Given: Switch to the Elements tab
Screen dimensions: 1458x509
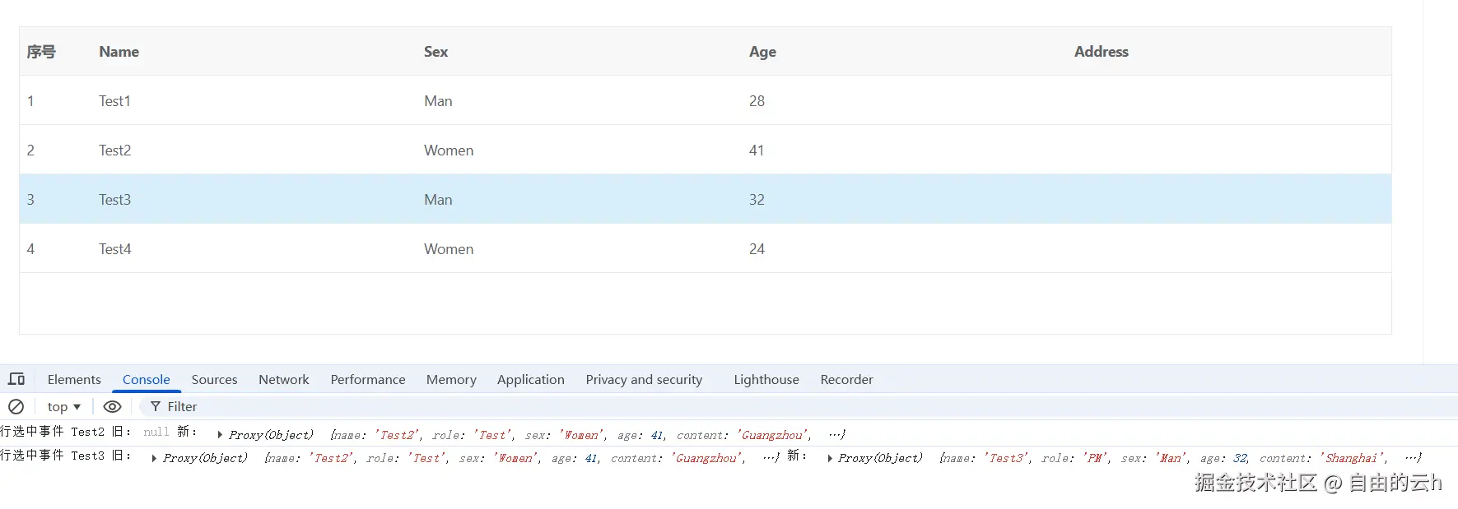Looking at the screenshot, I should tap(74, 379).
